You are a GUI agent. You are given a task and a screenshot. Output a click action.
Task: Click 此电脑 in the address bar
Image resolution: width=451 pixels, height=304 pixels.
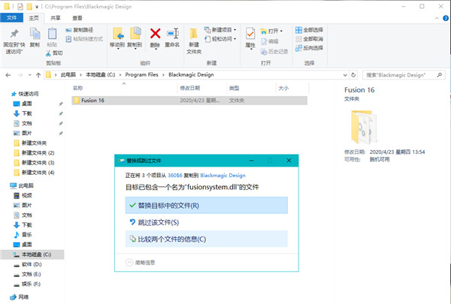(x=68, y=75)
